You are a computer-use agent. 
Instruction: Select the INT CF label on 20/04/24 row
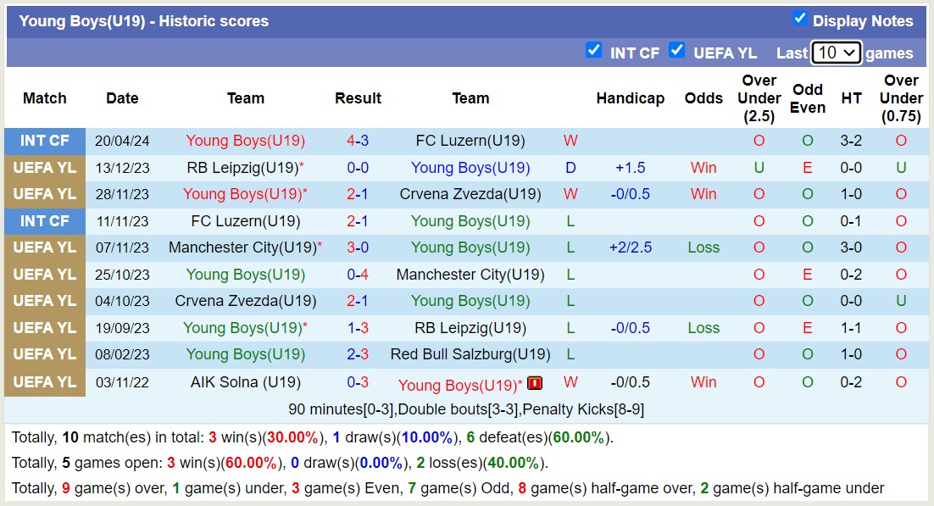click(x=45, y=141)
